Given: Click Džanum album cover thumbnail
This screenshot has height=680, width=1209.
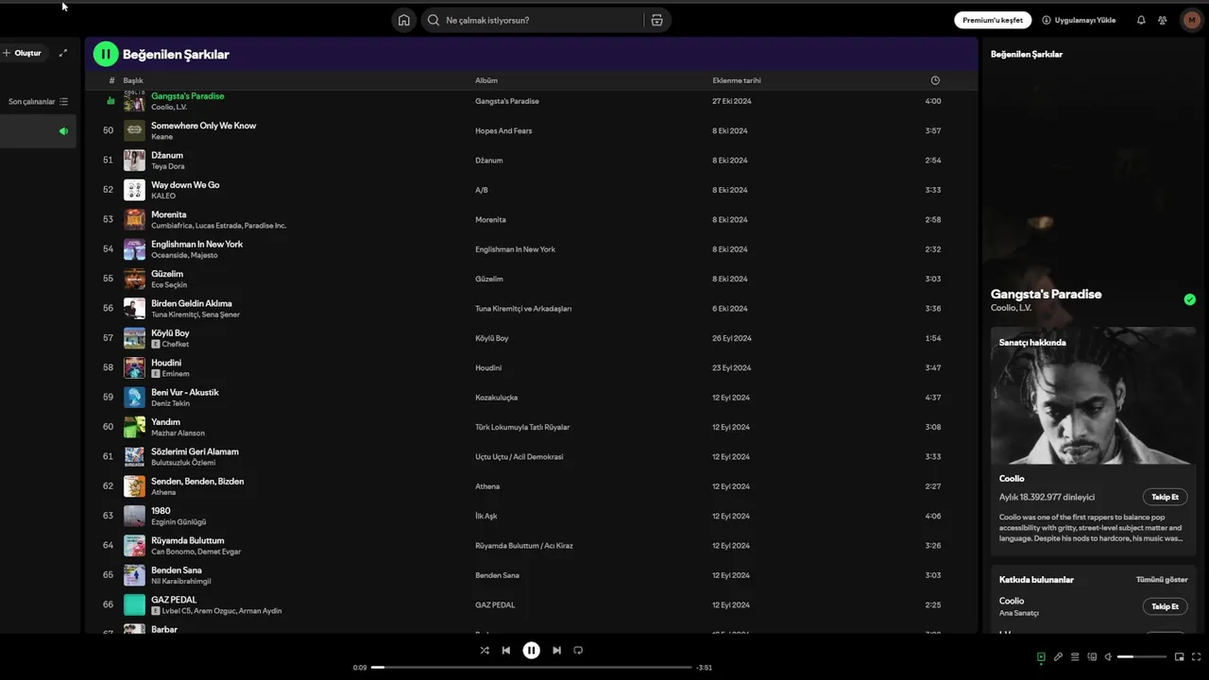Looking at the screenshot, I should pyautogui.click(x=134, y=160).
